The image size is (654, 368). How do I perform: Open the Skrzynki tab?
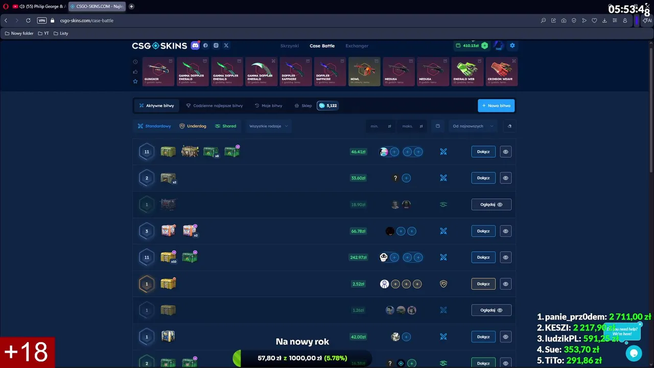(x=289, y=46)
